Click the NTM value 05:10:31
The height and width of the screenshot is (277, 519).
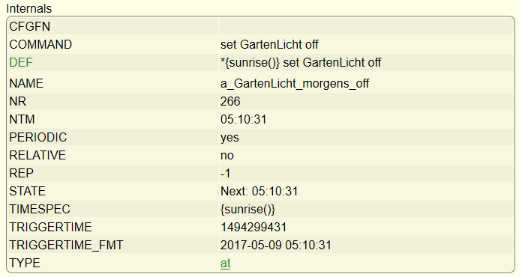point(243,119)
